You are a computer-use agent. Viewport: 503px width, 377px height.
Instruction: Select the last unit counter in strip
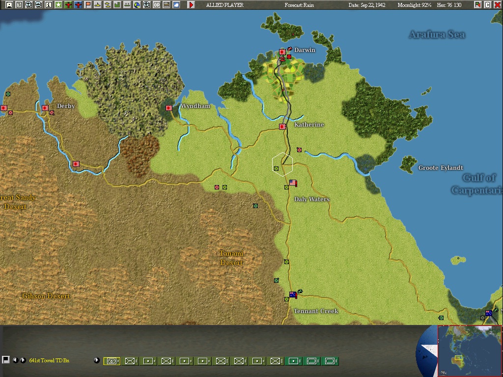331,361
